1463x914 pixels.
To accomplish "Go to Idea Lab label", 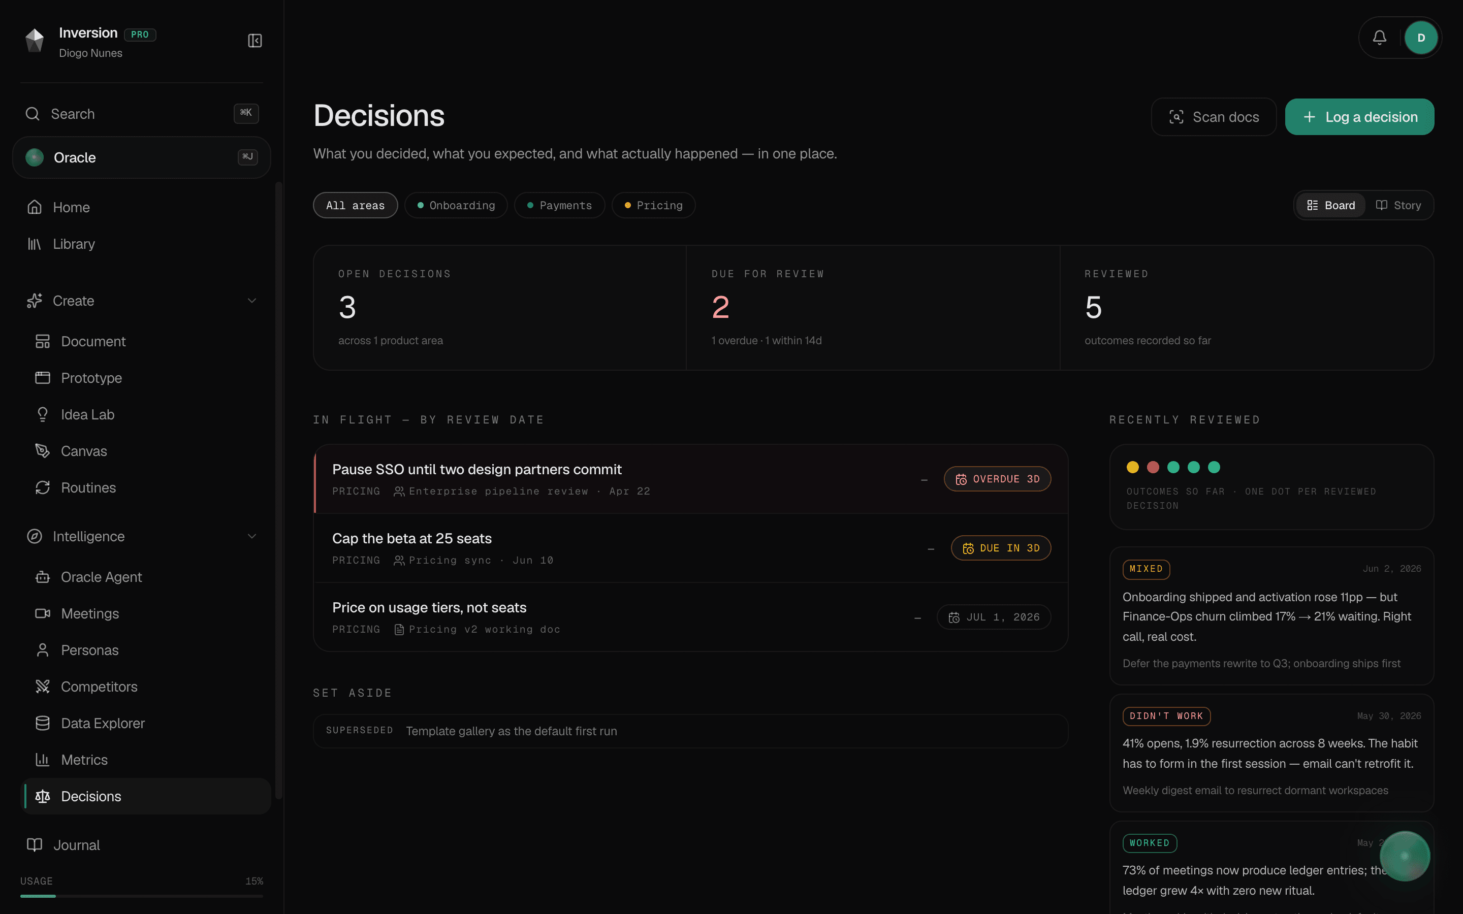I will 88,415.
